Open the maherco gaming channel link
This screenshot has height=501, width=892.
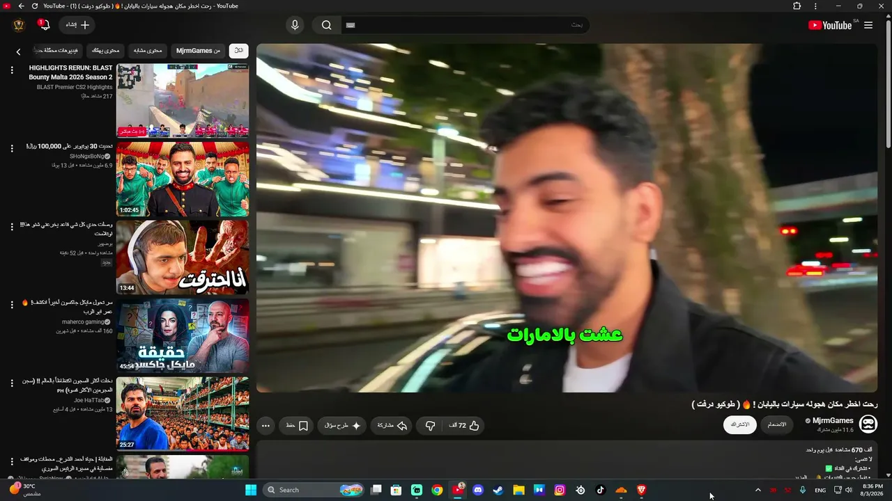83,322
